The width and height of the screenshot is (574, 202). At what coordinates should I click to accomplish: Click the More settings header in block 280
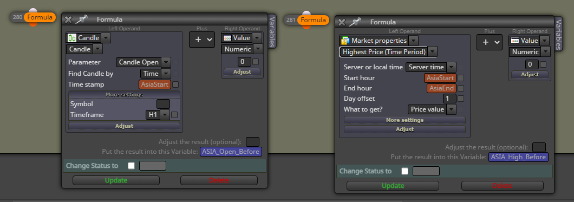pos(125,95)
